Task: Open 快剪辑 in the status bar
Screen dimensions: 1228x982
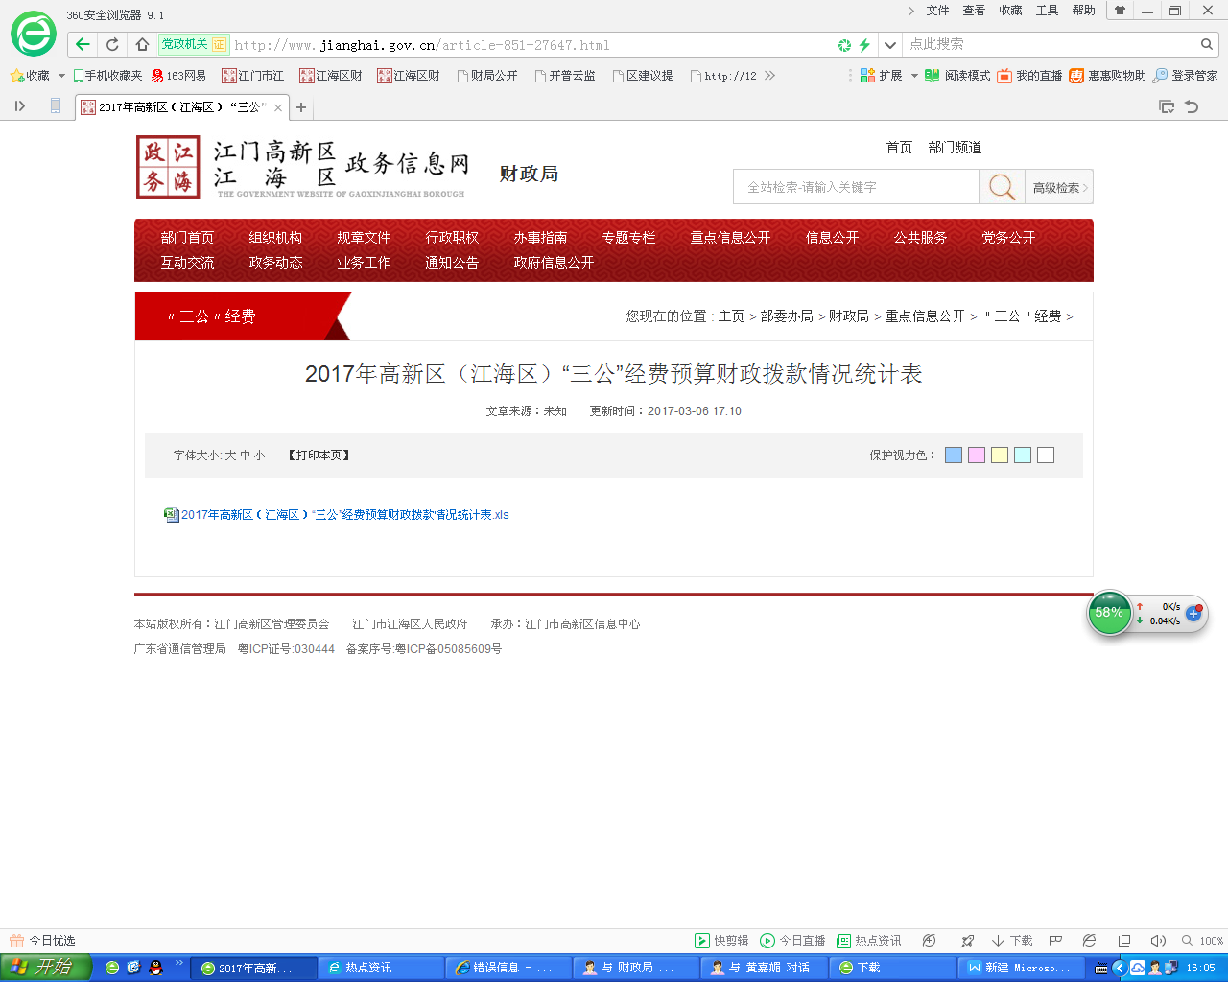Action: coord(721,941)
